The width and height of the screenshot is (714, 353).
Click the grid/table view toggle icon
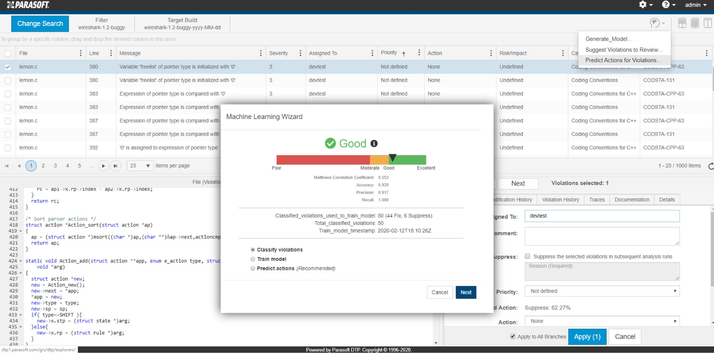(x=694, y=24)
